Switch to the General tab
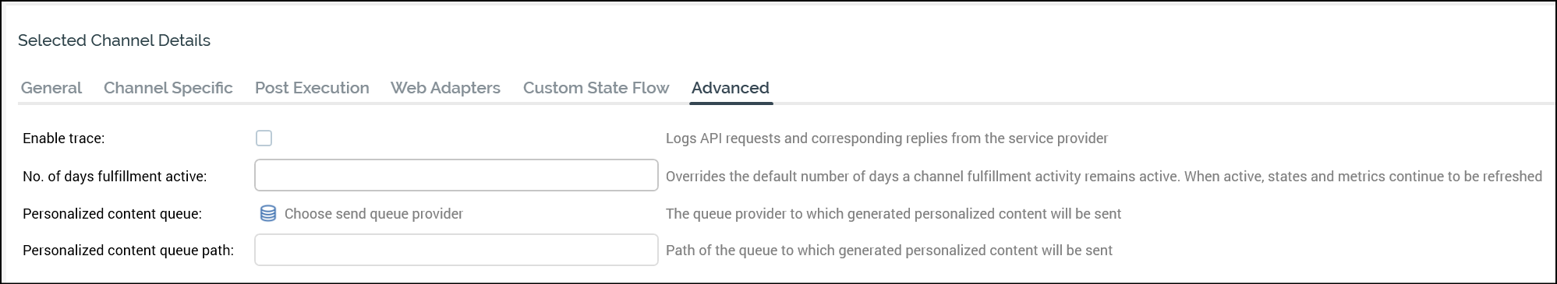The image size is (1557, 284). pos(51,88)
